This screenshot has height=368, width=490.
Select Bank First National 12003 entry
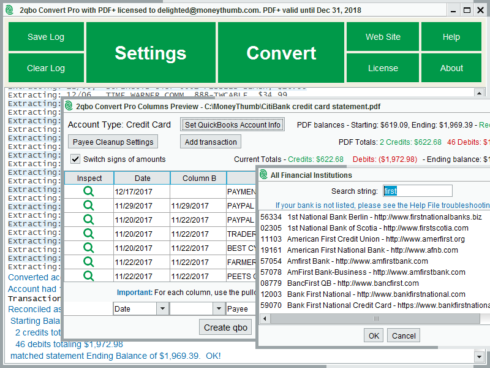click(363, 294)
